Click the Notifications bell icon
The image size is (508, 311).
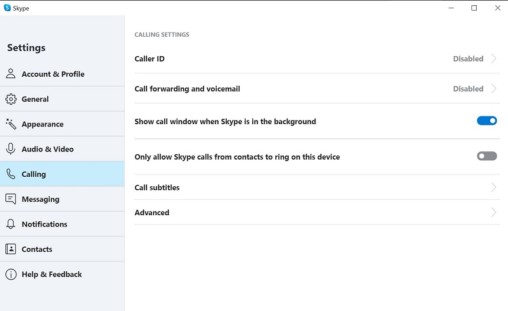click(x=11, y=224)
